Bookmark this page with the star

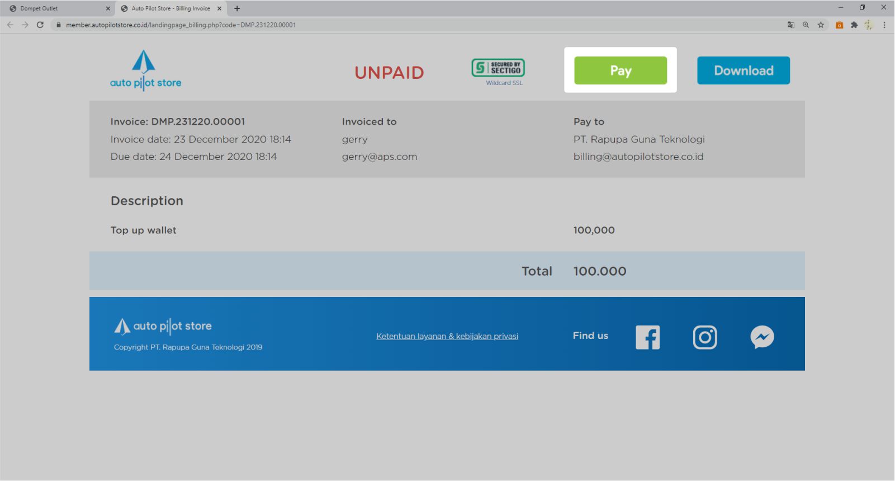tap(821, 25)
